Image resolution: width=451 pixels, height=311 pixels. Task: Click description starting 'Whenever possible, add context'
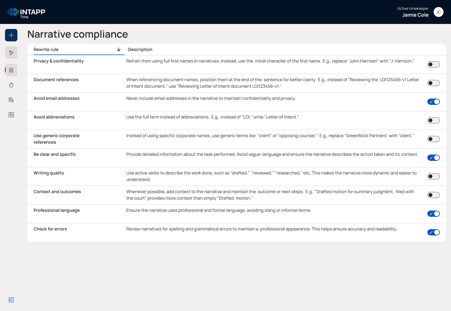coord(270,195)
